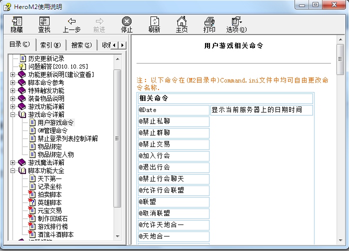Open the GM管理命令 topic

52,130
